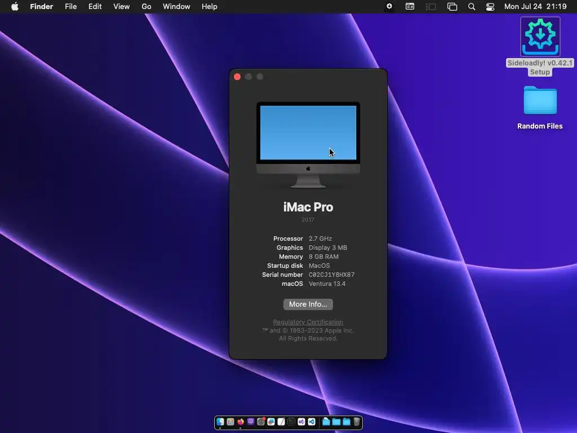This screenshot has width=577, height=433.
Task: Open the Regulatory Certification link
Action: [308, 322]
